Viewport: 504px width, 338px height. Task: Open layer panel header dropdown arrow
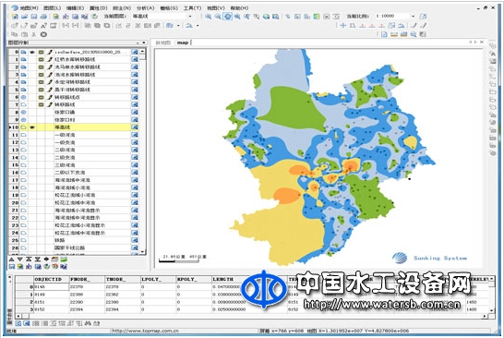coord(138,42)
